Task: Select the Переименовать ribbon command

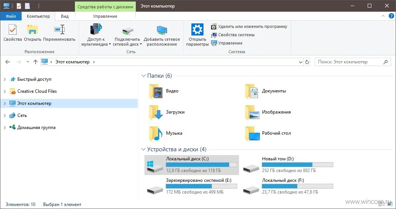Action: 59,33
